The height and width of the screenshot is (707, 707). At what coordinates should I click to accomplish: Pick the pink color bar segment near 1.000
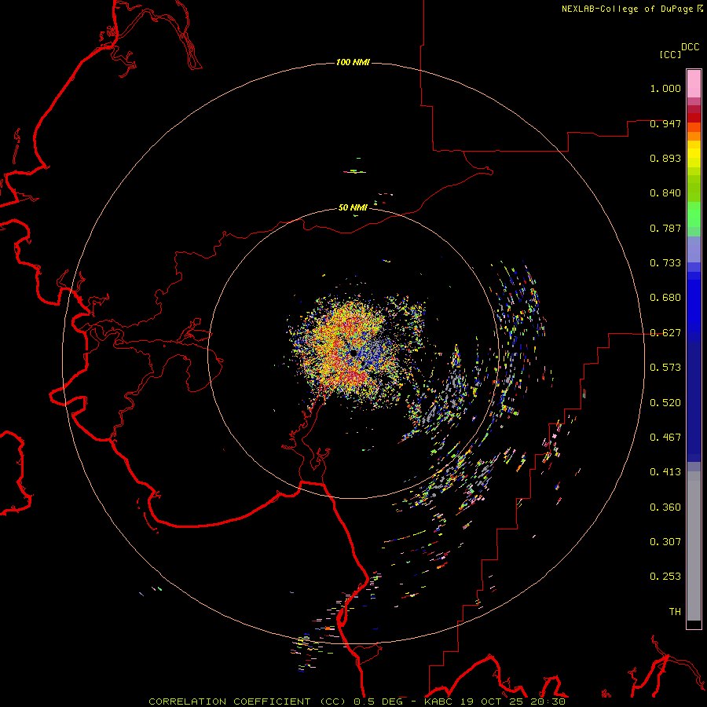click(x=694, y=84)
